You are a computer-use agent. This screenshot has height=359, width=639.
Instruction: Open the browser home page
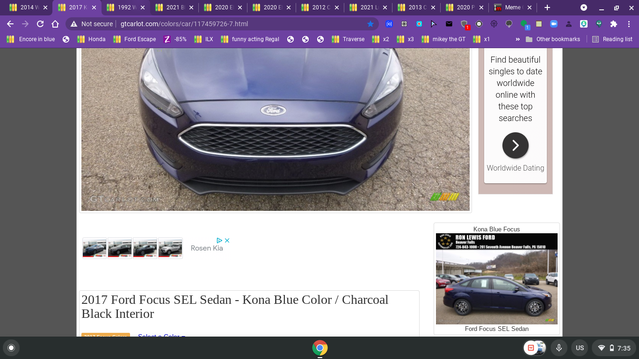(x=55, y=24)
